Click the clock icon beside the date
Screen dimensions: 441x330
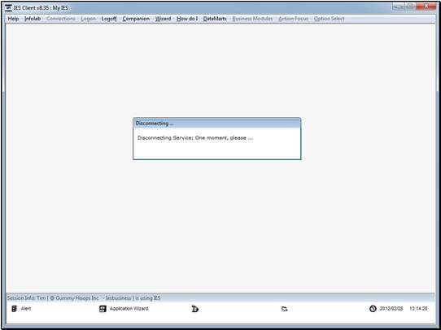pos(373,309)
